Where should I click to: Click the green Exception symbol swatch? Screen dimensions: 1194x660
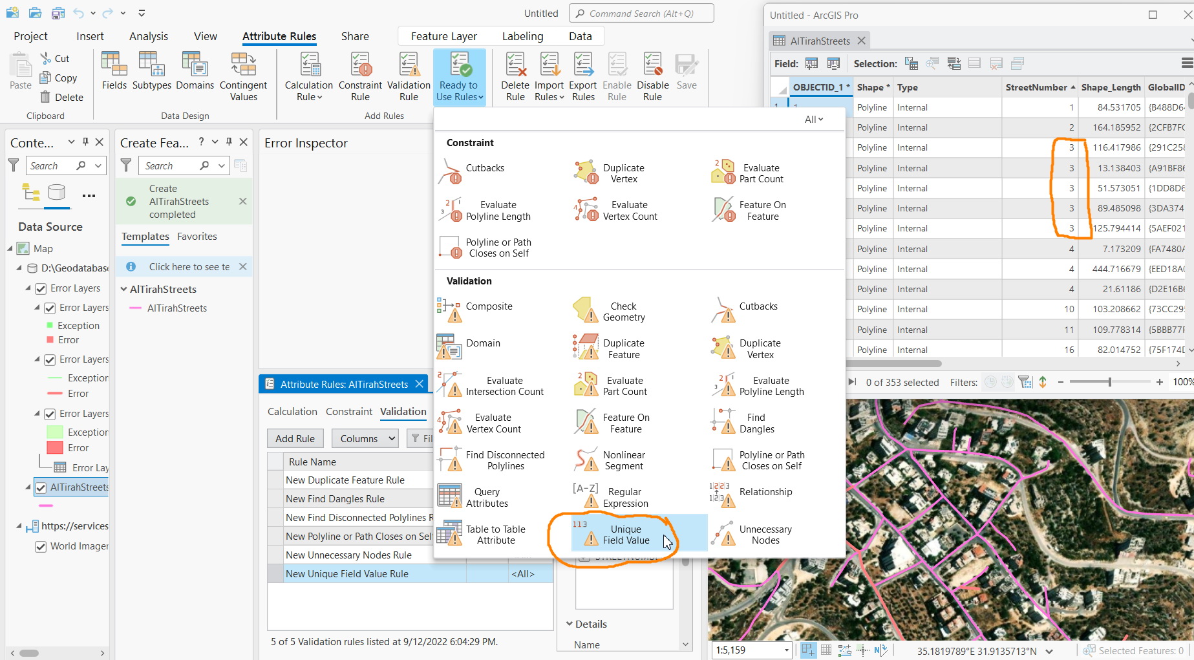pyautogui.click(x=50, y=325)
